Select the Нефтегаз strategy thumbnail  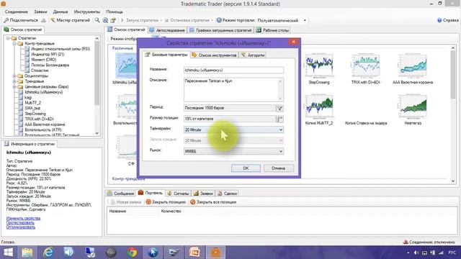click(413, 109)
